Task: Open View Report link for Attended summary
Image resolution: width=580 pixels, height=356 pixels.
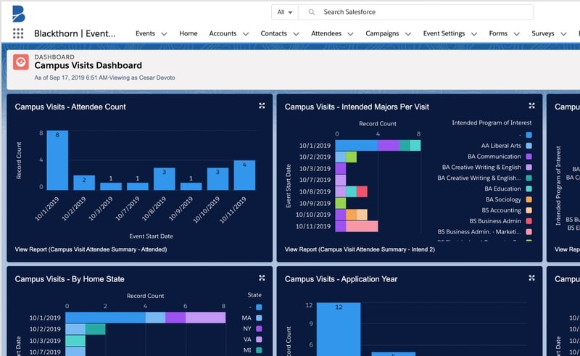Action: point(91,249)
